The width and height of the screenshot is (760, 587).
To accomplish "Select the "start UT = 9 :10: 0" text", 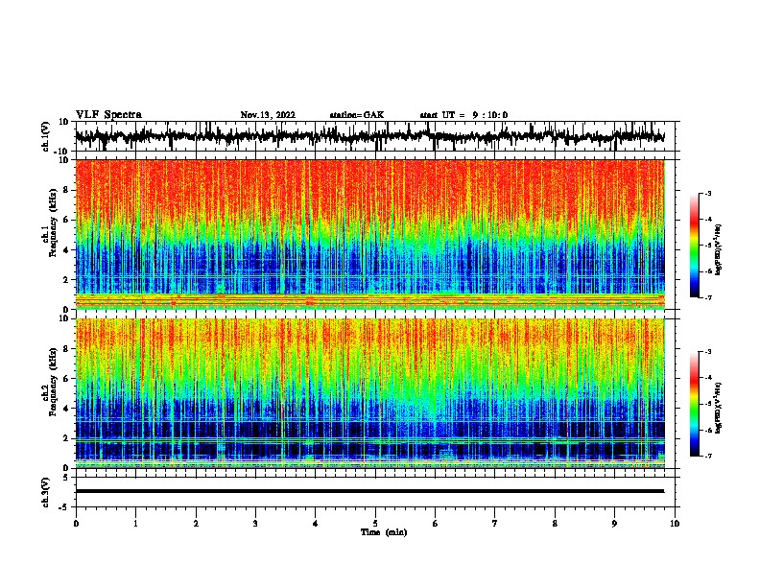I will coord(463,115).
